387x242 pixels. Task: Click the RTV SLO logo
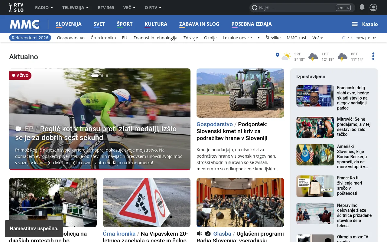pyautogui.click(x=16, y=8)
